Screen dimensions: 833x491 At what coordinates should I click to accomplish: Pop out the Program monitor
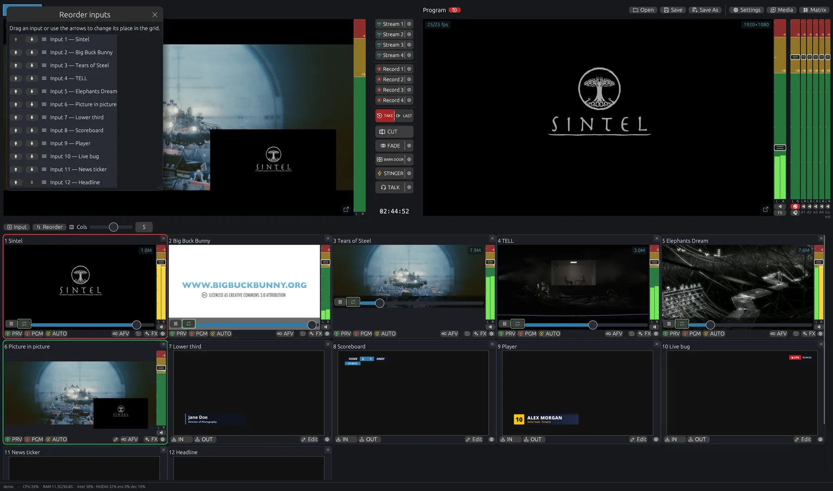pyautogui.click(x=766, y=209)
